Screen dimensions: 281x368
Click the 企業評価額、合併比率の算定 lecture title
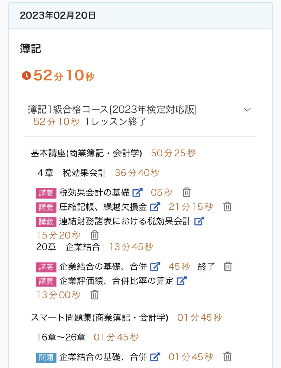coord(117,281)
